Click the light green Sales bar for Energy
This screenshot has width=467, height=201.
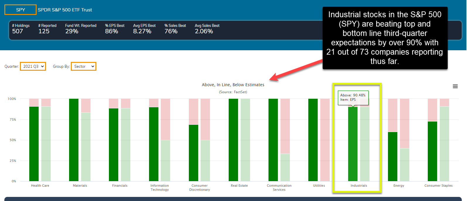pyautogui.click(x=405, y=165)
